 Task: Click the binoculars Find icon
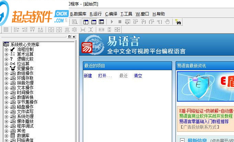click(x=178, y=22)
